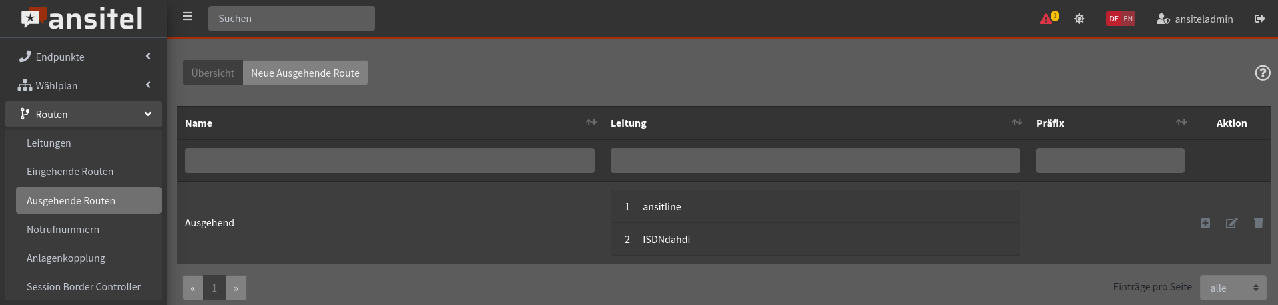Sort table by Präfix column
Screen dimensions: 1278x305
click(1181, 123)
